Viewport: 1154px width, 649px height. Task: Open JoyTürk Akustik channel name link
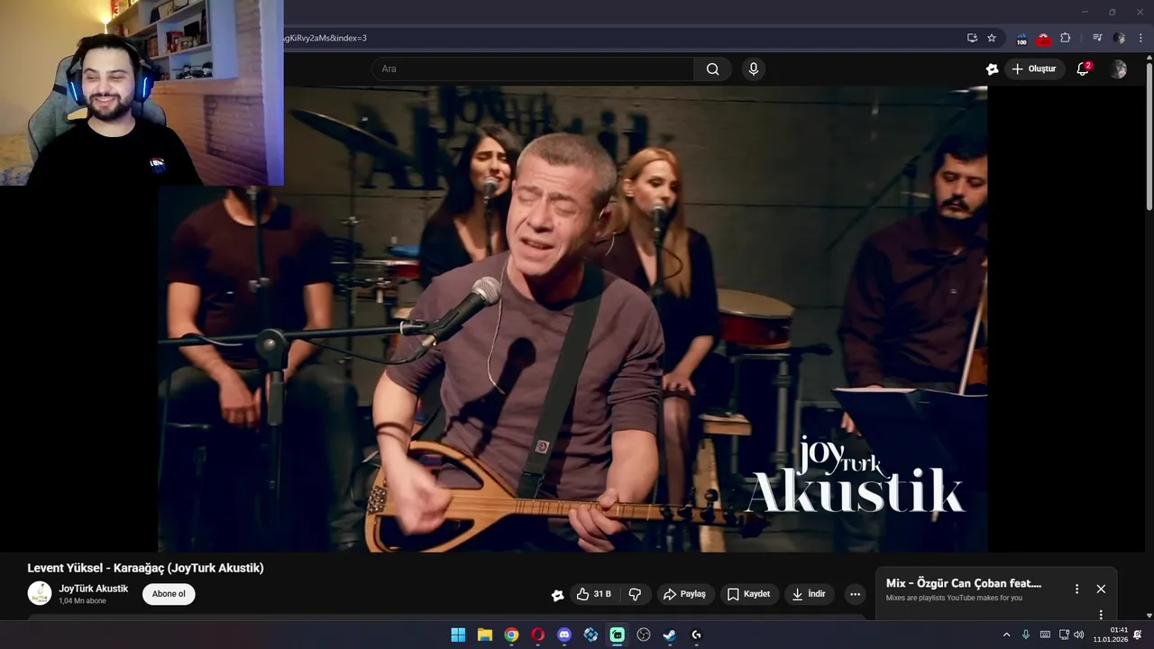[x=94, y=589]
